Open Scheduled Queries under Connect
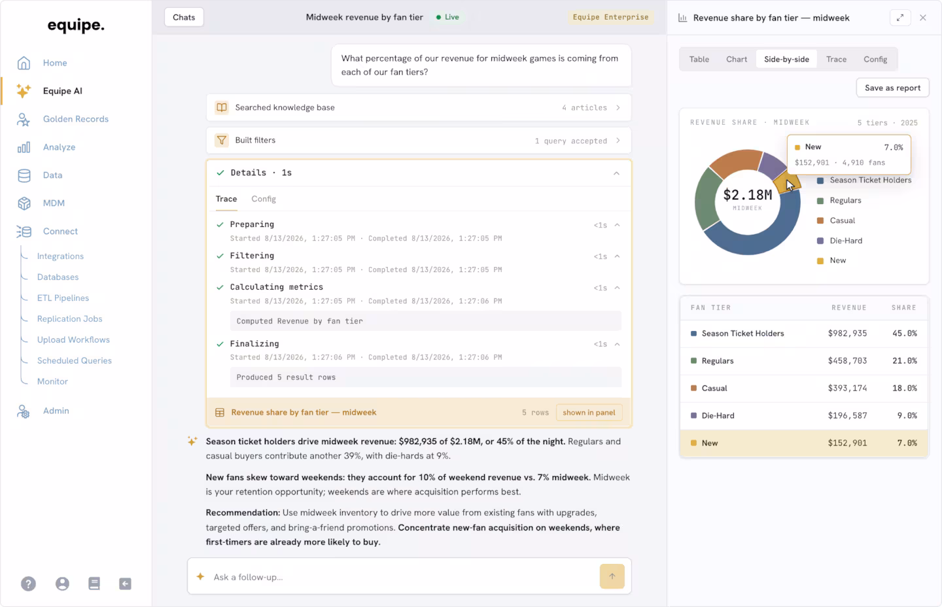Screen dimensions: 942x607 (74, 361)
